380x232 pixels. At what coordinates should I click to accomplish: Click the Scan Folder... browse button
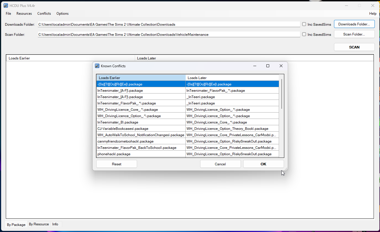coord(354,34)
